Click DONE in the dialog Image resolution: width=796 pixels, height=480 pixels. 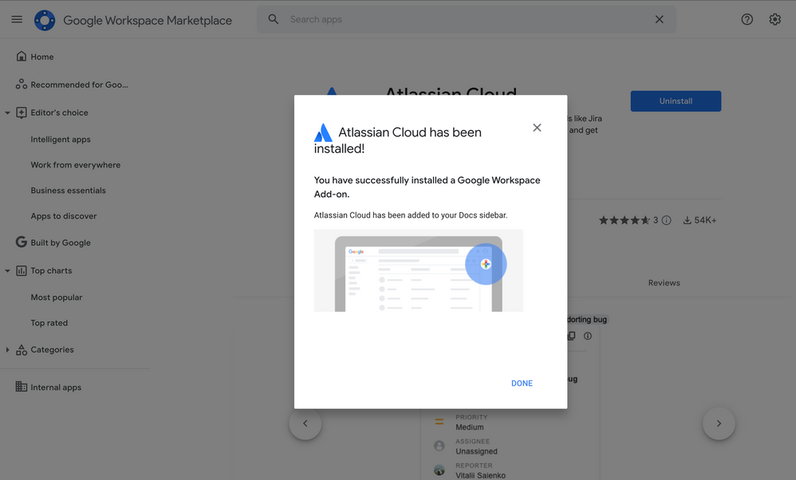[522, 383]
